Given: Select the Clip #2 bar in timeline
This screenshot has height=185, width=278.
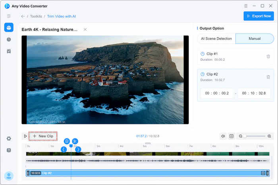Looking at the screenshot, I should point(148,173).
